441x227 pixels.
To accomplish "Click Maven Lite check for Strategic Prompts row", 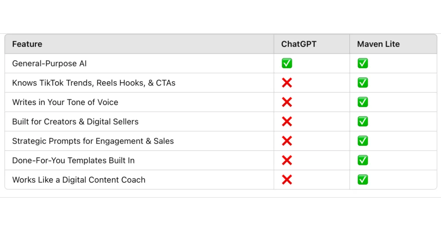I will click(x=363, y=141).
